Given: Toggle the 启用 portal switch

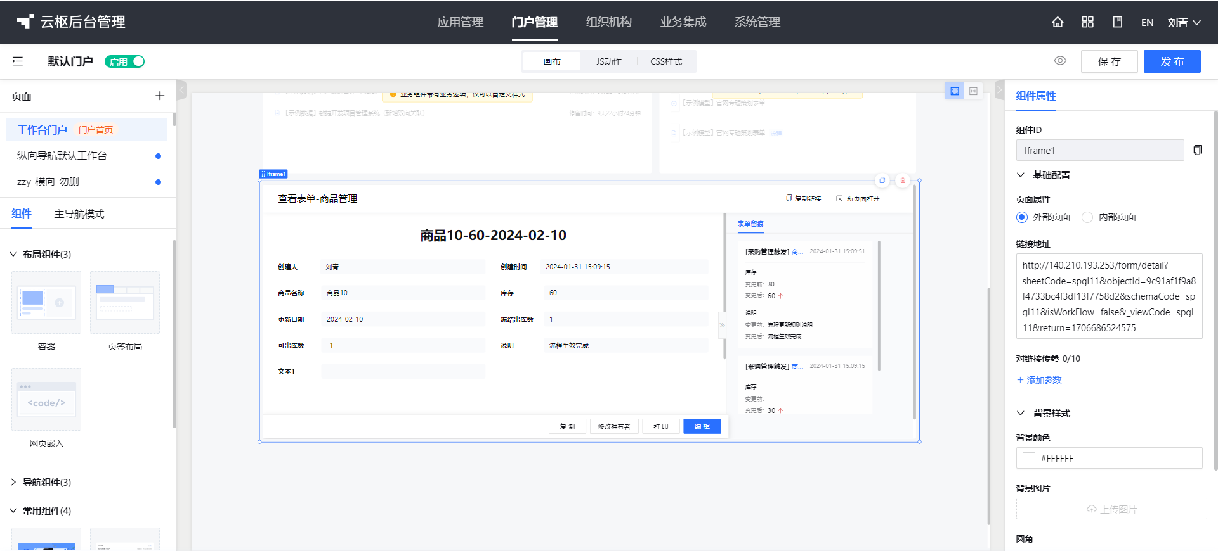Looking at the screenshot, I should click(125, 61).
